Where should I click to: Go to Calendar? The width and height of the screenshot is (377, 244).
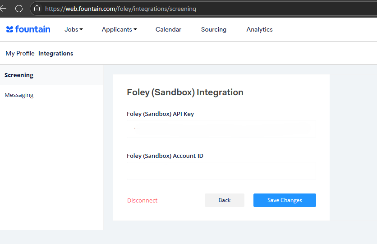(168, 30)
